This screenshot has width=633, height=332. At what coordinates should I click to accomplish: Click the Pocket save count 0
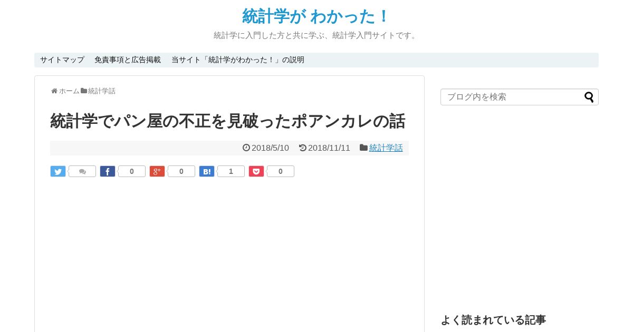pos(281,171)
